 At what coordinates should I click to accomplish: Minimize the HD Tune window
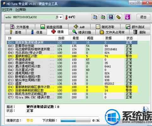(132, 3)
